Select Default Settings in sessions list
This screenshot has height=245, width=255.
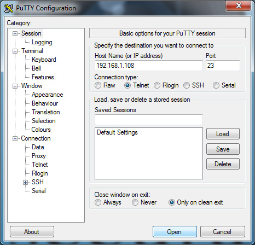[x=117, y=132]
